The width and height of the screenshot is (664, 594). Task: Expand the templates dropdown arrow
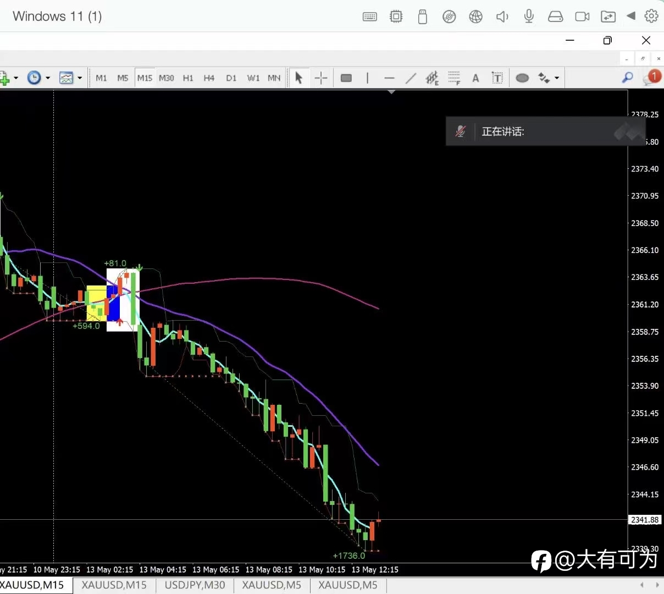point(80,78)
